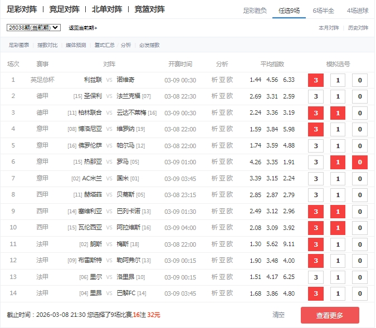
Task: Open the 历史对阵 link
Action: click(358, 27)
